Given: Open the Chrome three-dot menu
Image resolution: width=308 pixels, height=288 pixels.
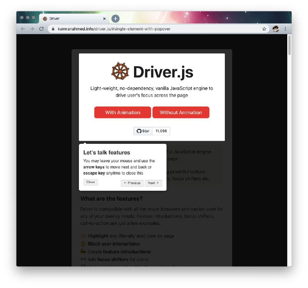Looking at the screenshot, I should [285, 29].
